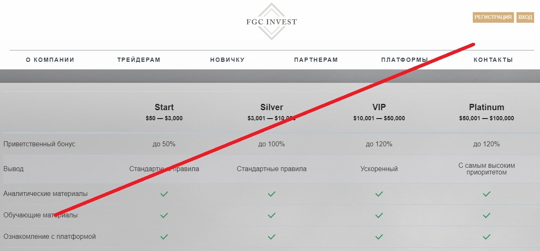
Task: Click Silver checkmark for Аналитические материалы
Action: tap(272, 194)
